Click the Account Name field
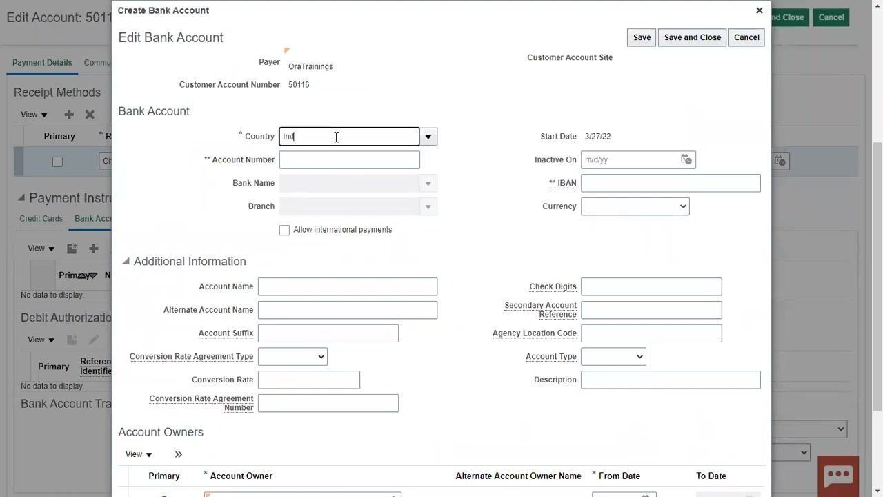The image size is (883, 497). click(348, 286)
